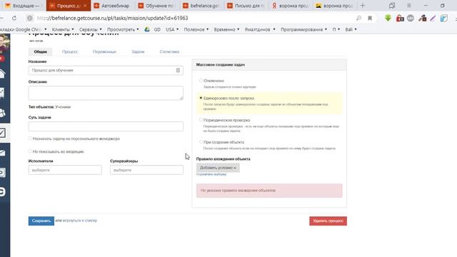Open the Супервайзеры select box
Image resolution: width=457 pixels, height=257 pixels.
146,170
